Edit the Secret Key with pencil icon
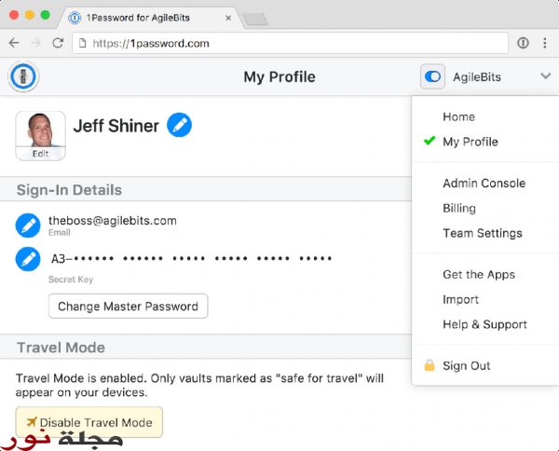The width and height of the screenshot is (559, 451). (x=28, y=259)
